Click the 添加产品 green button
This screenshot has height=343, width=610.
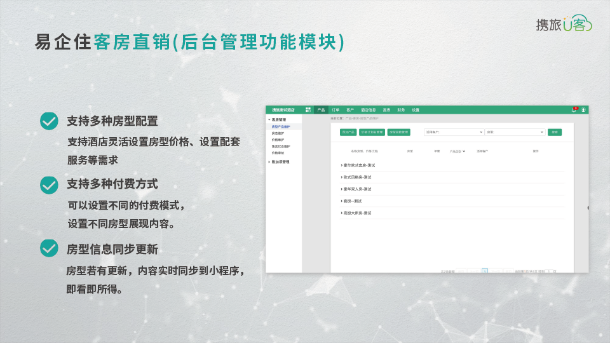[x=348, y=132]
